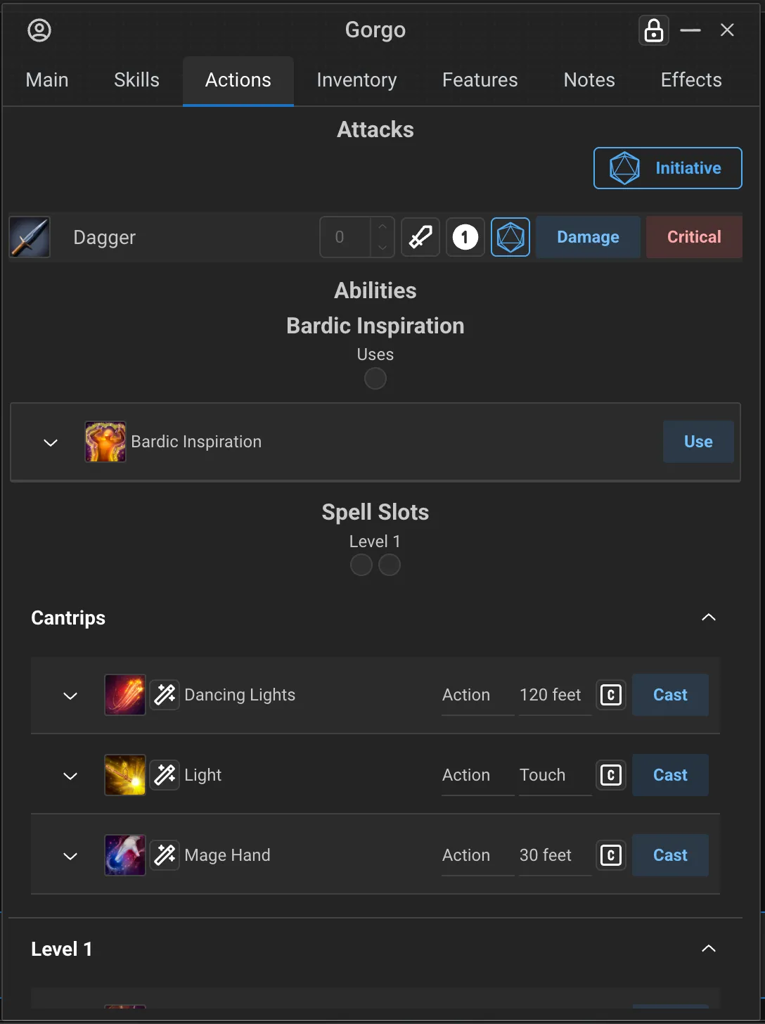
Task: Roll the Dagger attack dice icon
Action: (x=510, y=237)
